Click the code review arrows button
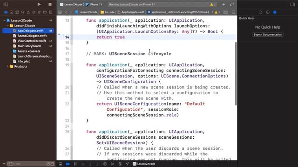 coord(232,4)
